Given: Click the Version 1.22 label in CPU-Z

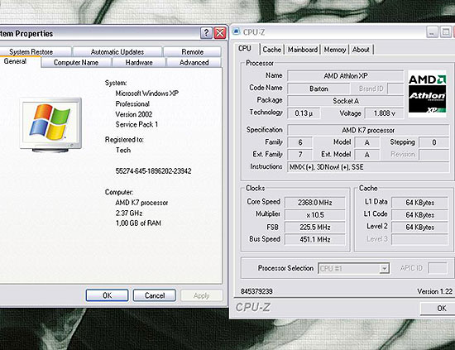Looking at the screenshot, I should point(434,291).
